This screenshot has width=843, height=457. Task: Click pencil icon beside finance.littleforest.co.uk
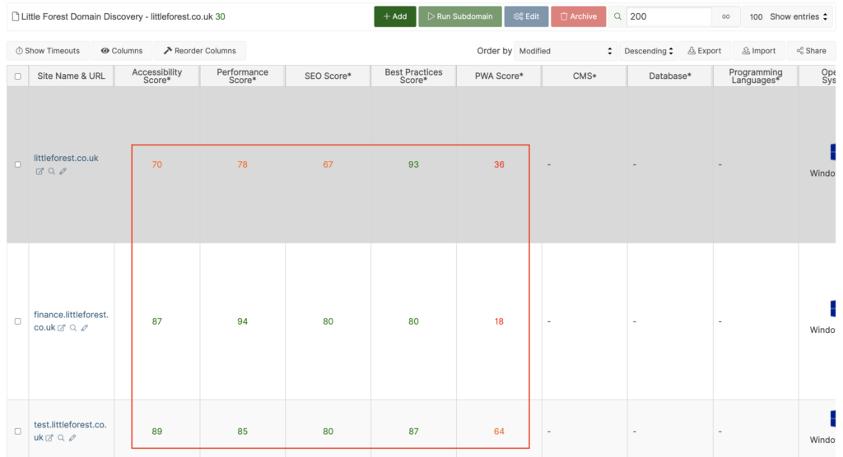(85, 328)
